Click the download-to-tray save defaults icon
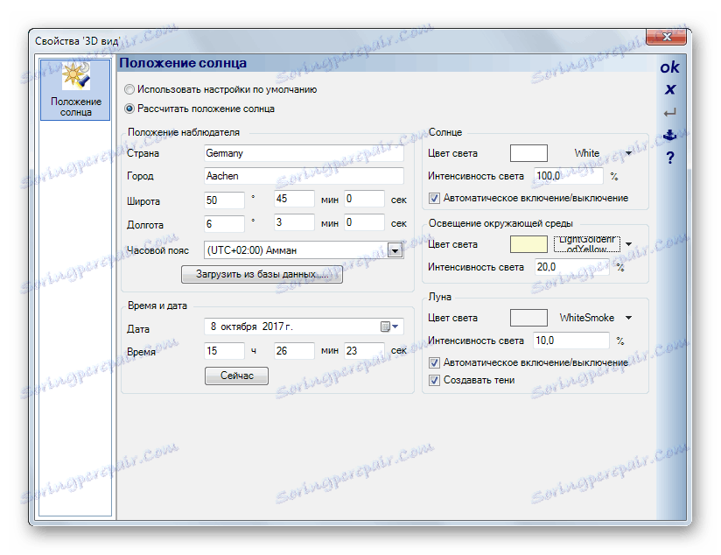 [670, 135]
